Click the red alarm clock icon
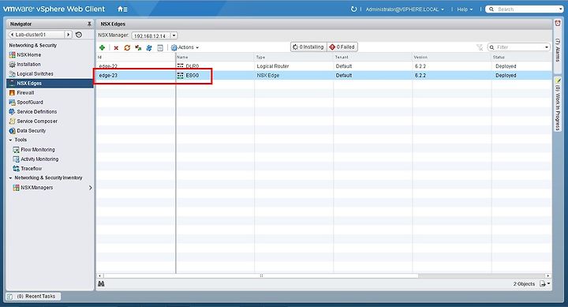The image size is (568, 307). [x=558, y=23]
